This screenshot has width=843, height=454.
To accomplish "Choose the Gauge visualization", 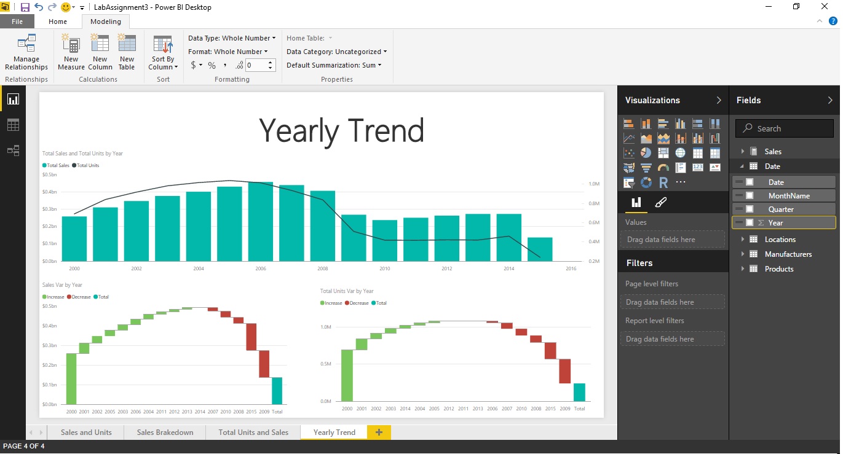I will tap(663, 168).
